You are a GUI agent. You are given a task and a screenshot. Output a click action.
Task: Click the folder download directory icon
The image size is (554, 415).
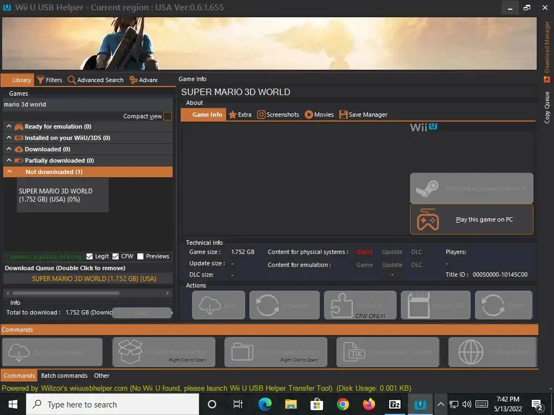coord(242,352)
